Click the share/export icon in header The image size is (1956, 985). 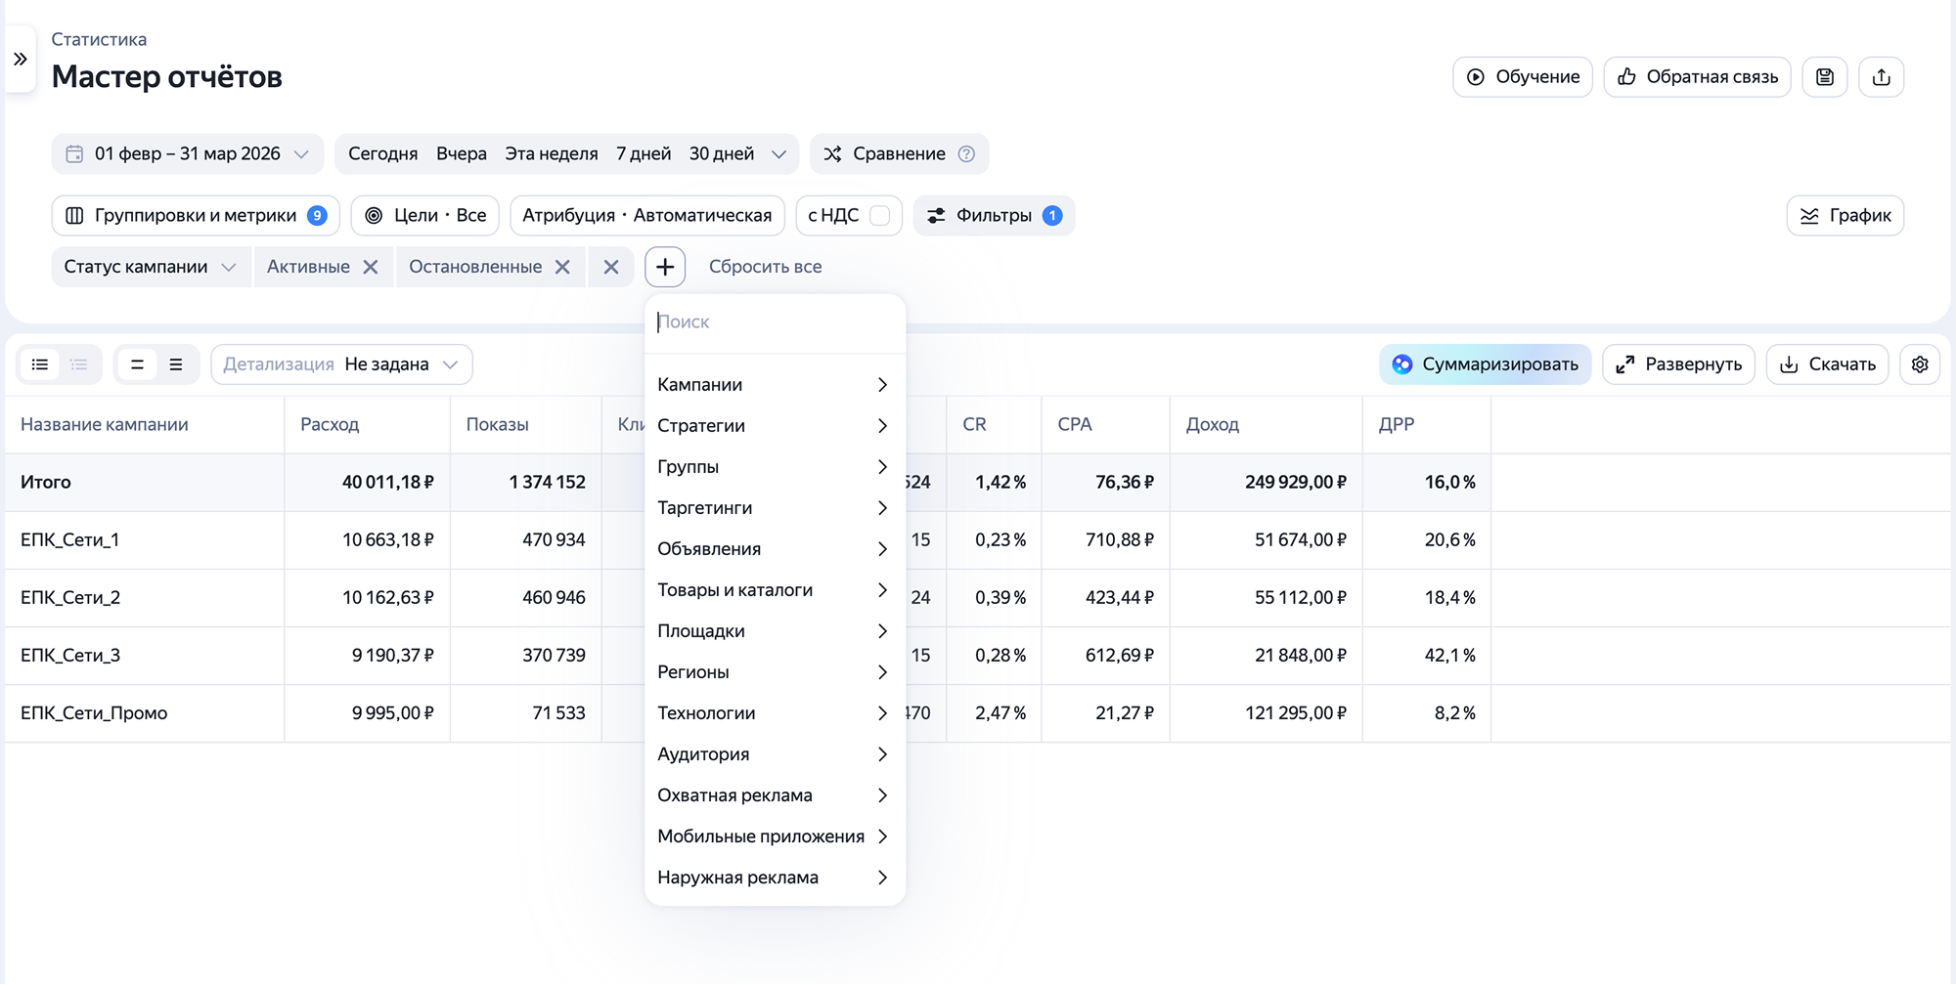tap(1882, 77)
